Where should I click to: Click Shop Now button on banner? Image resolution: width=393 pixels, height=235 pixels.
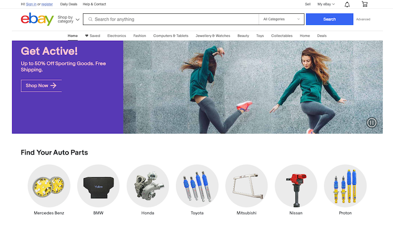point(41,85)
